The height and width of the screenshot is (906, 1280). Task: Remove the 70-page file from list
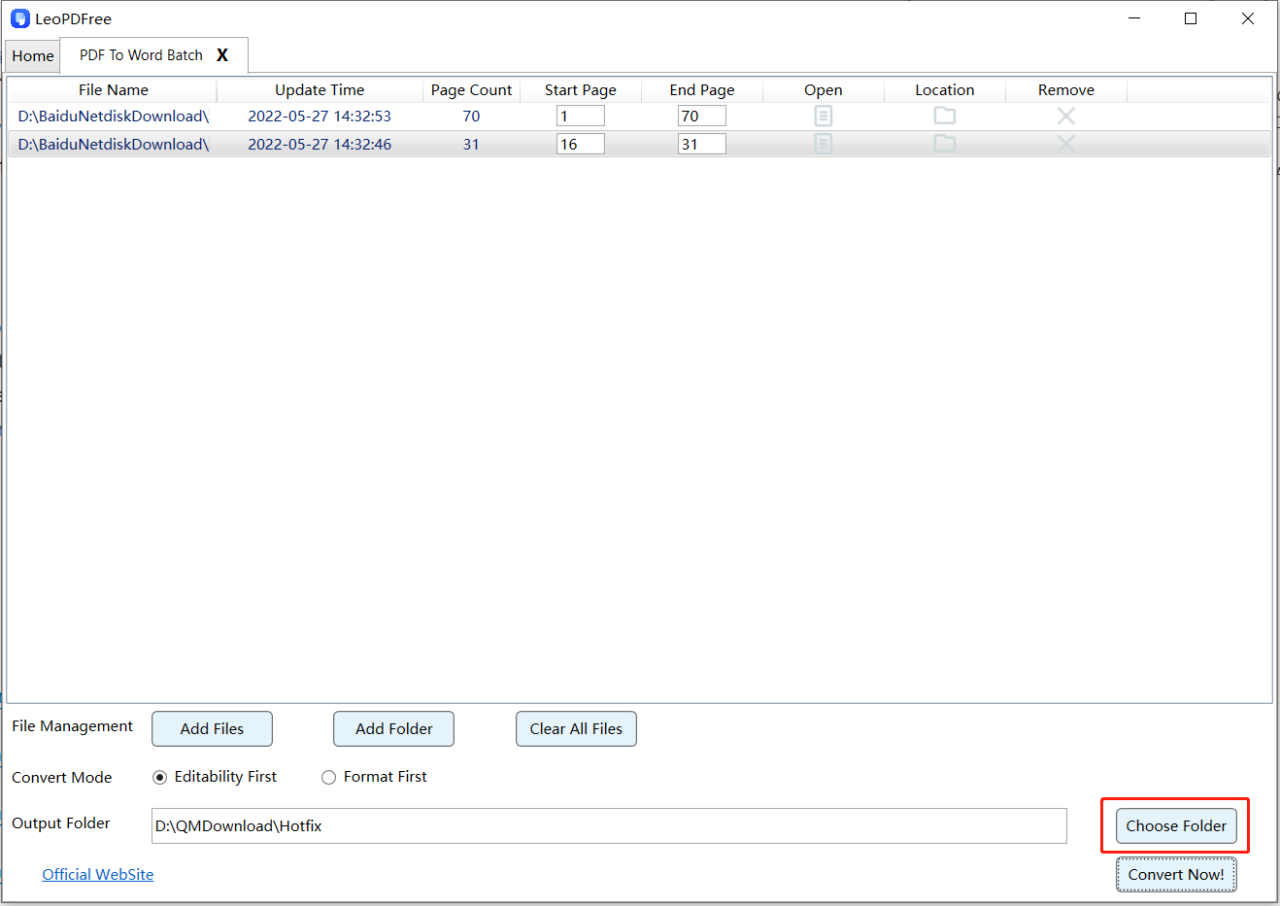click(1065, 116)
